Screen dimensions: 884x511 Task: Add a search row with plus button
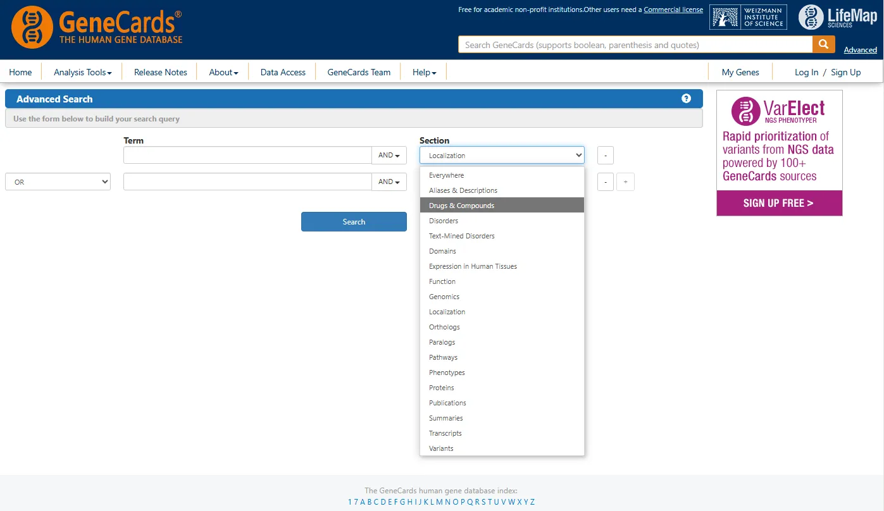coord(625,182)
